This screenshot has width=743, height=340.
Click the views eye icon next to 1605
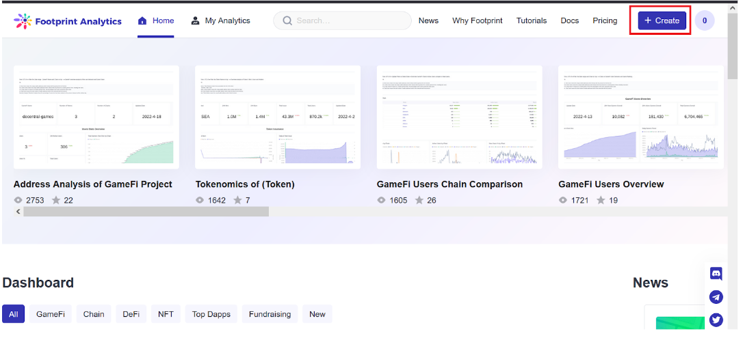(382, 201)
